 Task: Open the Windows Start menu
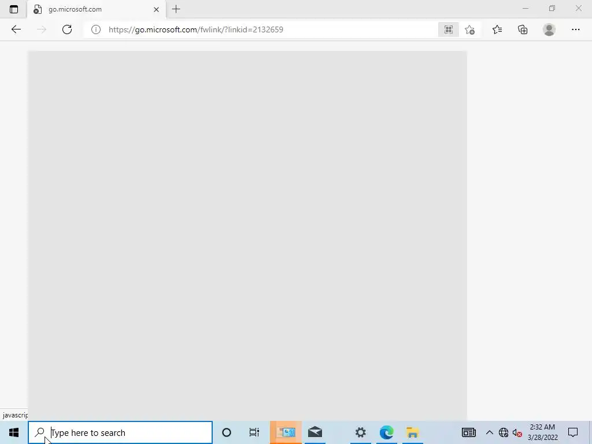14,432
